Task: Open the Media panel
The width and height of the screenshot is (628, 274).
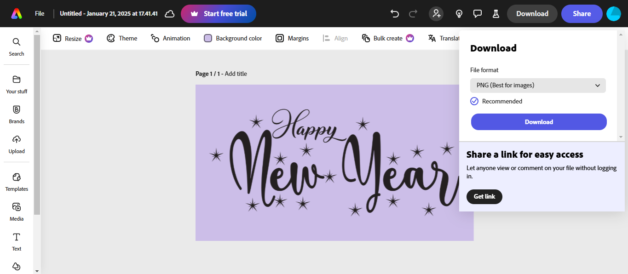Action: (17, 212)
